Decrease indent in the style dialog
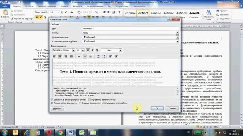 110,56
